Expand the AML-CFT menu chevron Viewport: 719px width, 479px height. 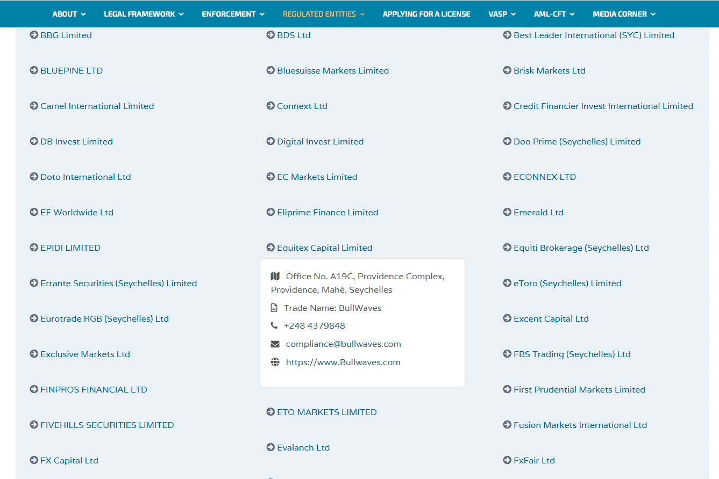[572, 14]
